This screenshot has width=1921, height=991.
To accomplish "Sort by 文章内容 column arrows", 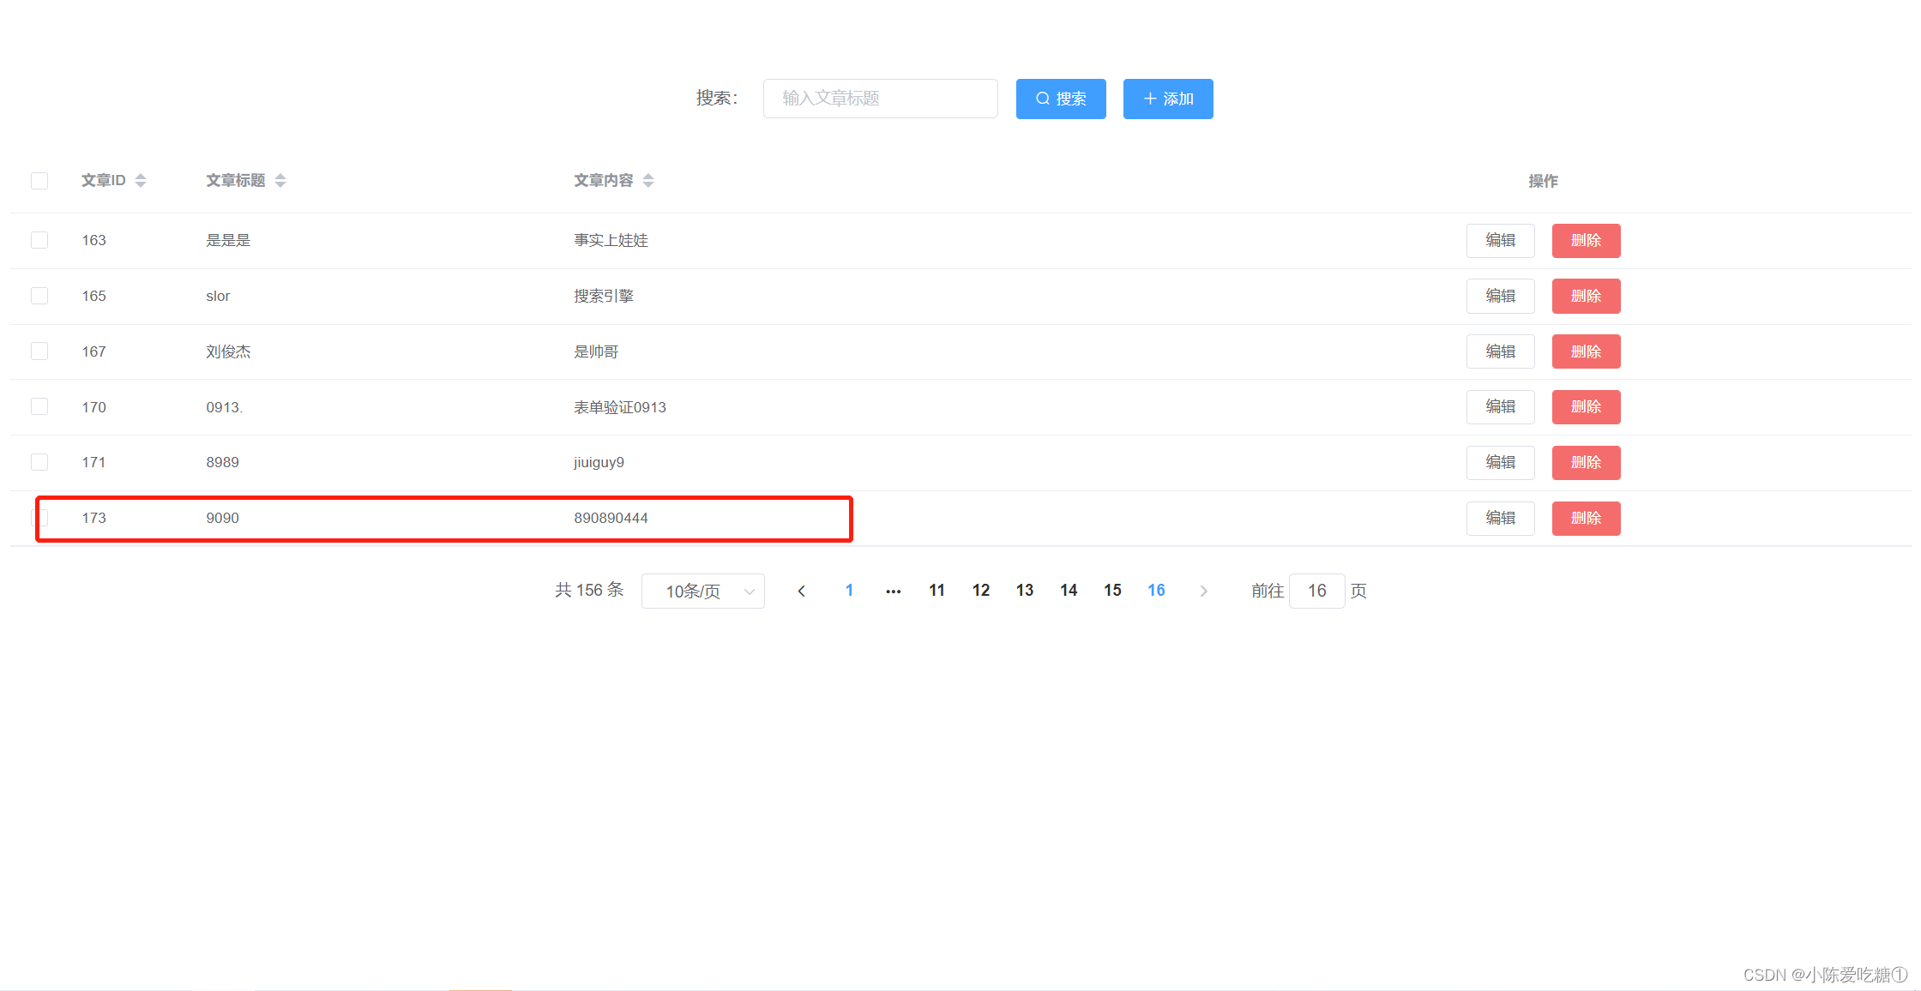I will coord(648,180).
